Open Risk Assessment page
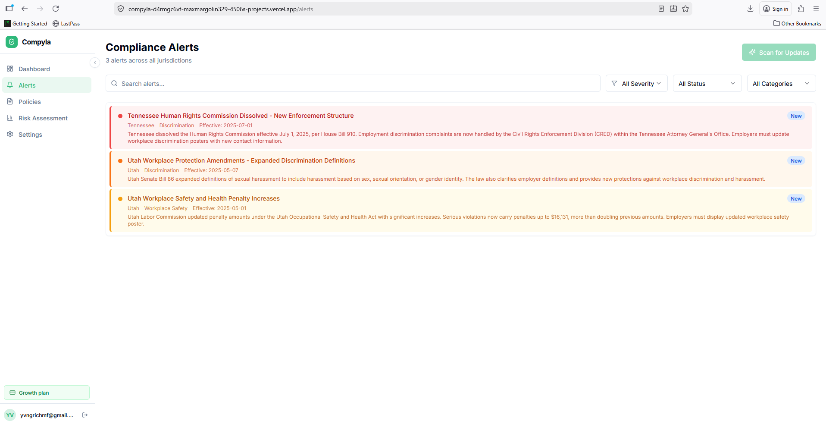 click(47, 118)
